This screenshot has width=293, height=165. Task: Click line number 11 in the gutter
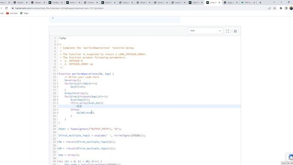coord(54,71)
